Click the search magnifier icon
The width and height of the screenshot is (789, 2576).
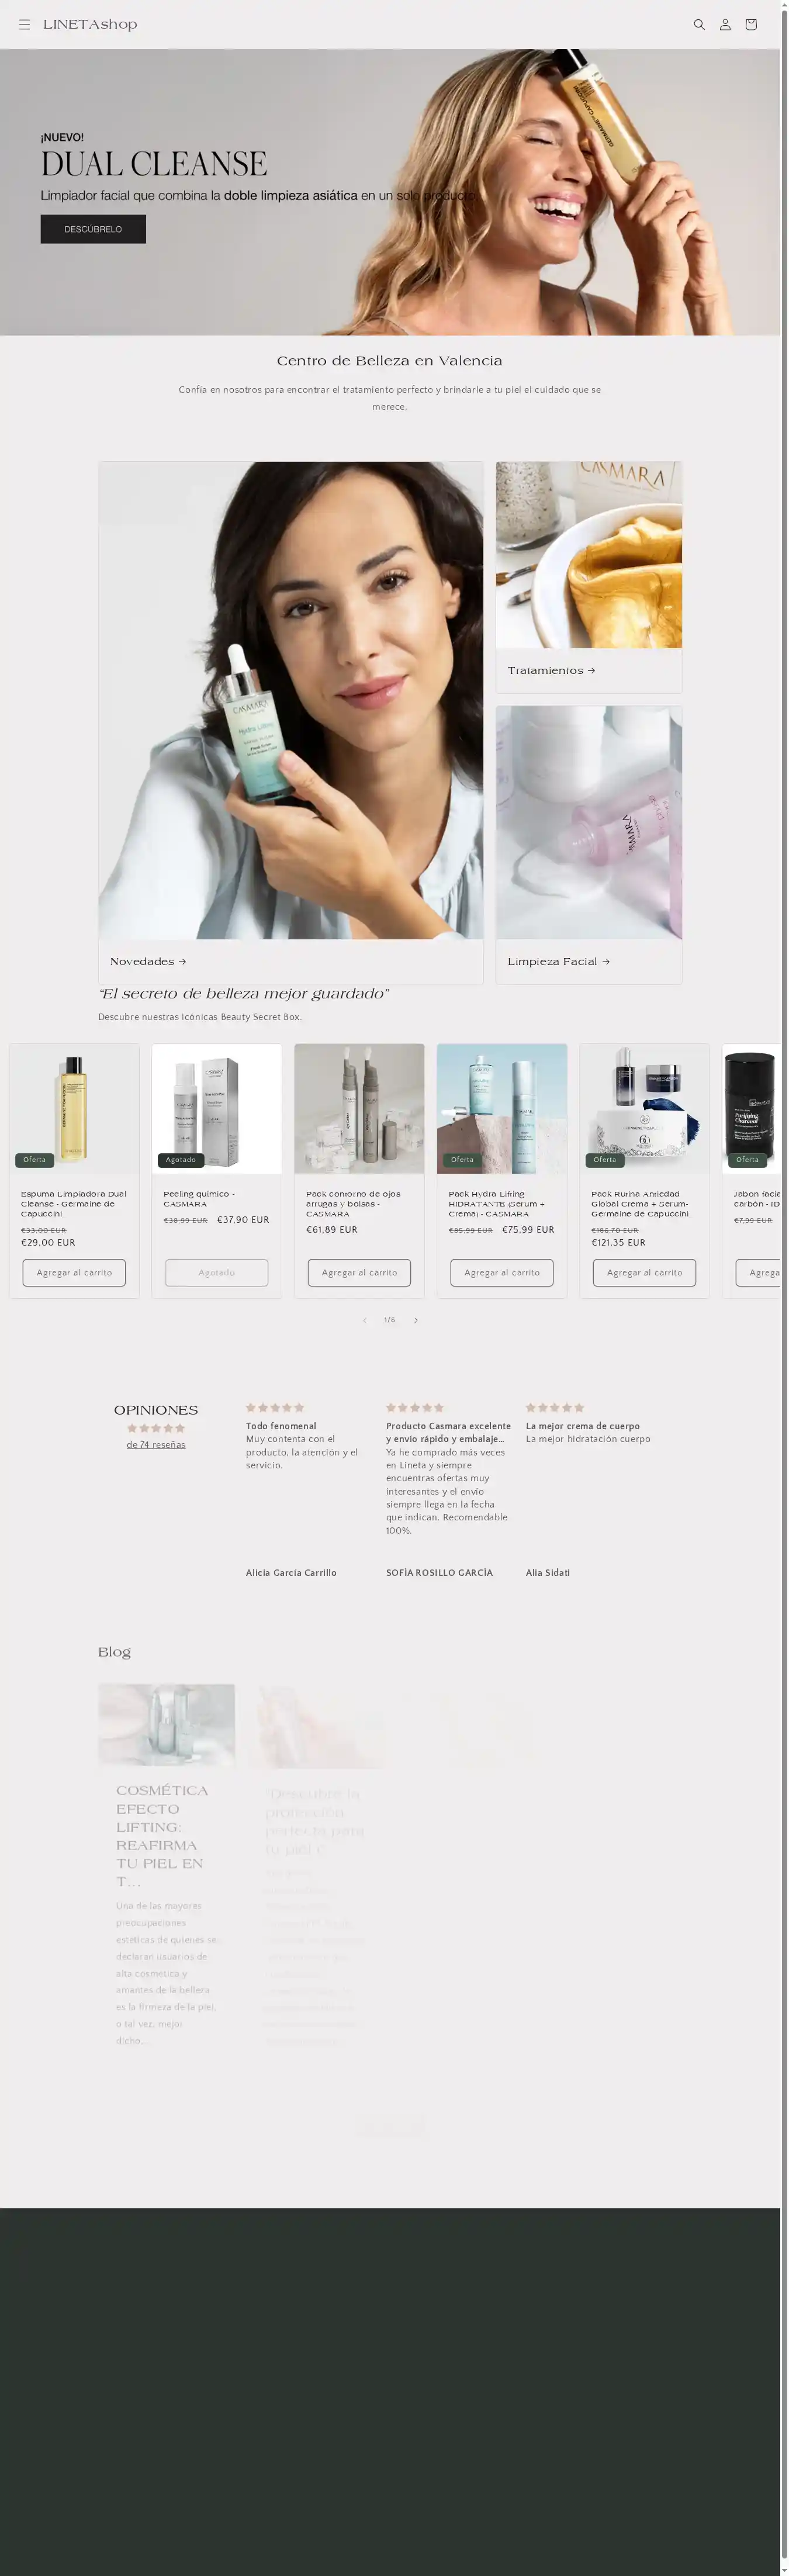[699, 25]
